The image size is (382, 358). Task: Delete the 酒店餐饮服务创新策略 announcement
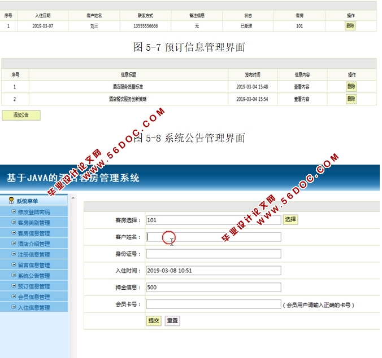click(x=351, y=99)
